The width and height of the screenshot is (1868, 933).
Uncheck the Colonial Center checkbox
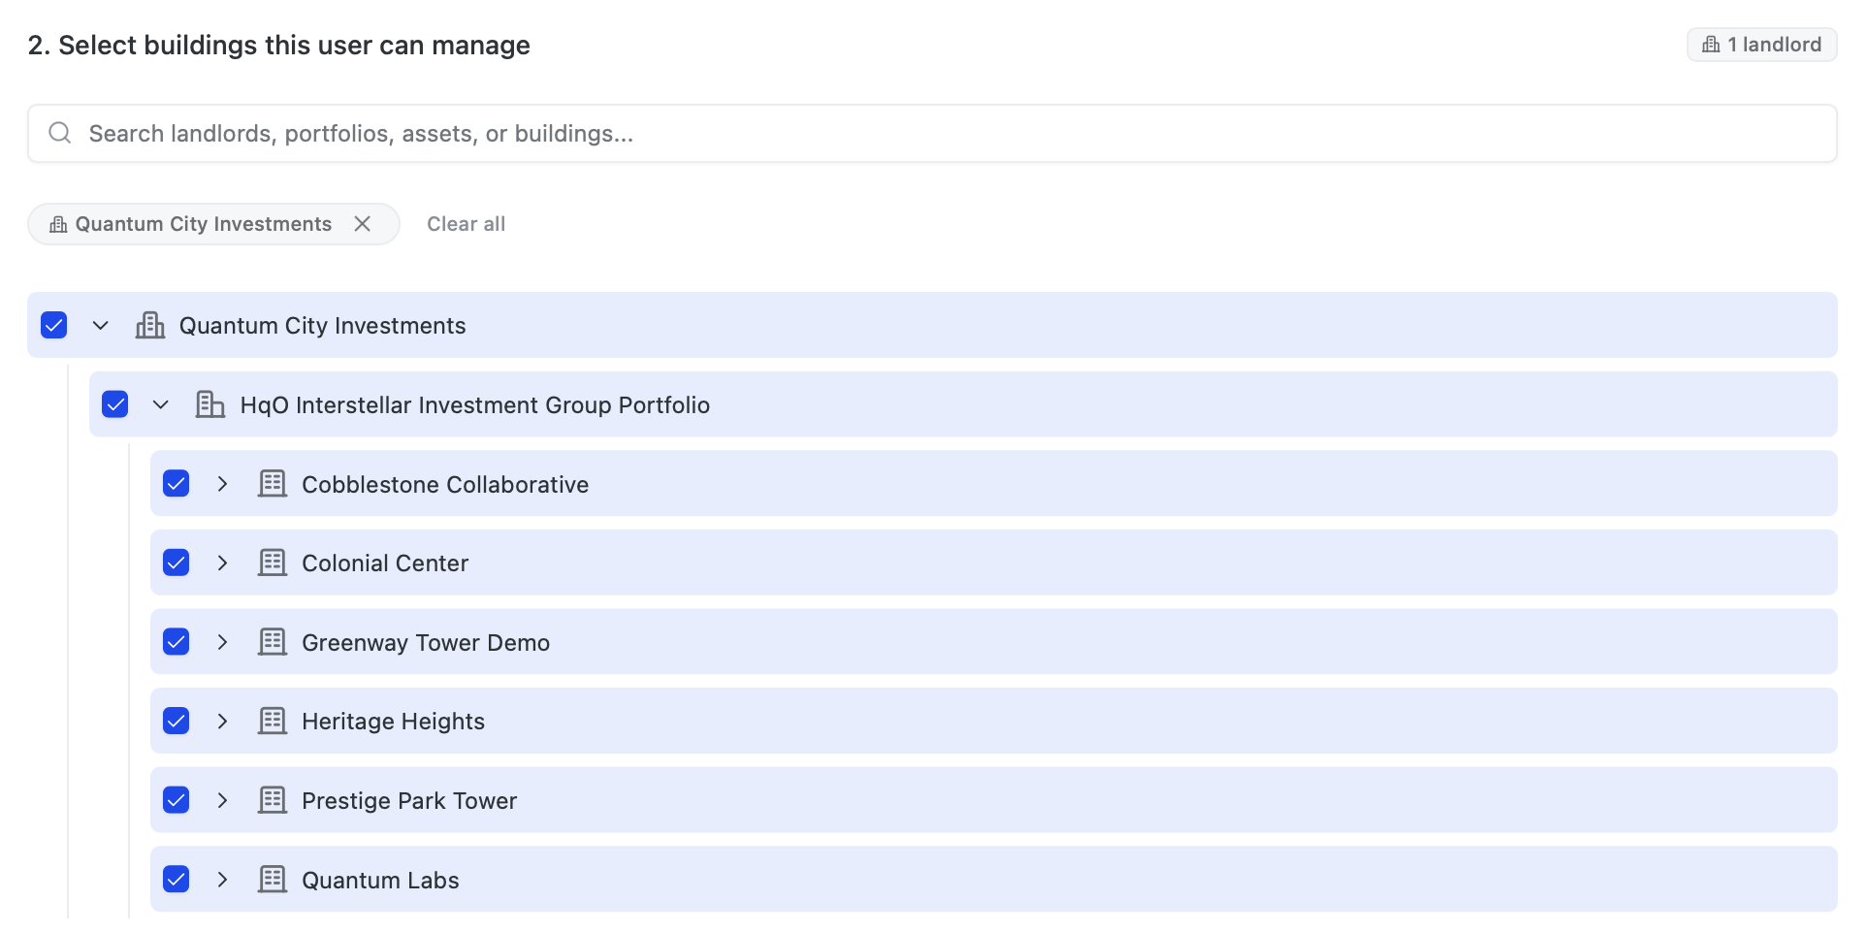177,563
